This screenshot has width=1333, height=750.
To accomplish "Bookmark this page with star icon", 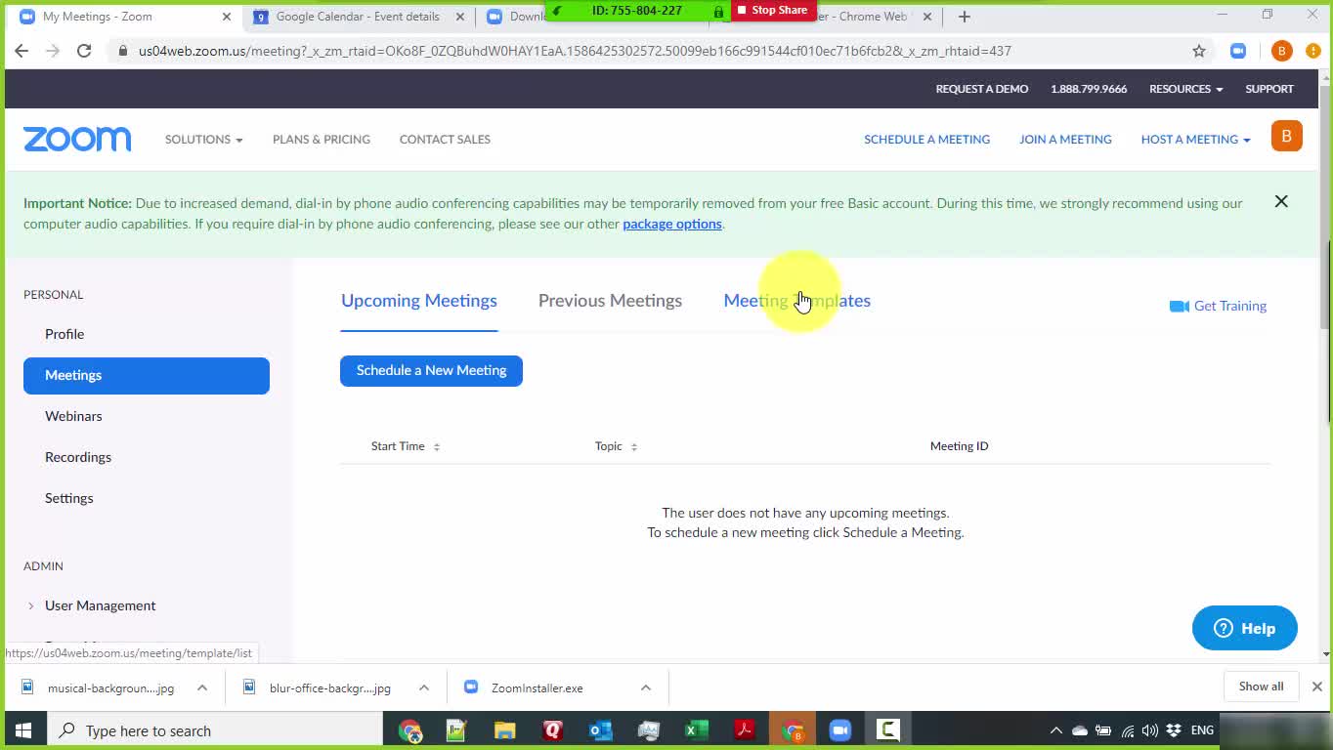I will click(x=1198, y=51).
